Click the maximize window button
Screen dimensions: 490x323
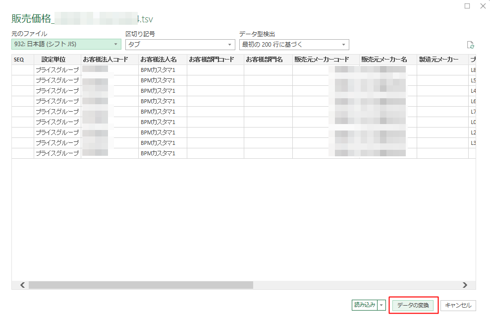tap(466, 6)
